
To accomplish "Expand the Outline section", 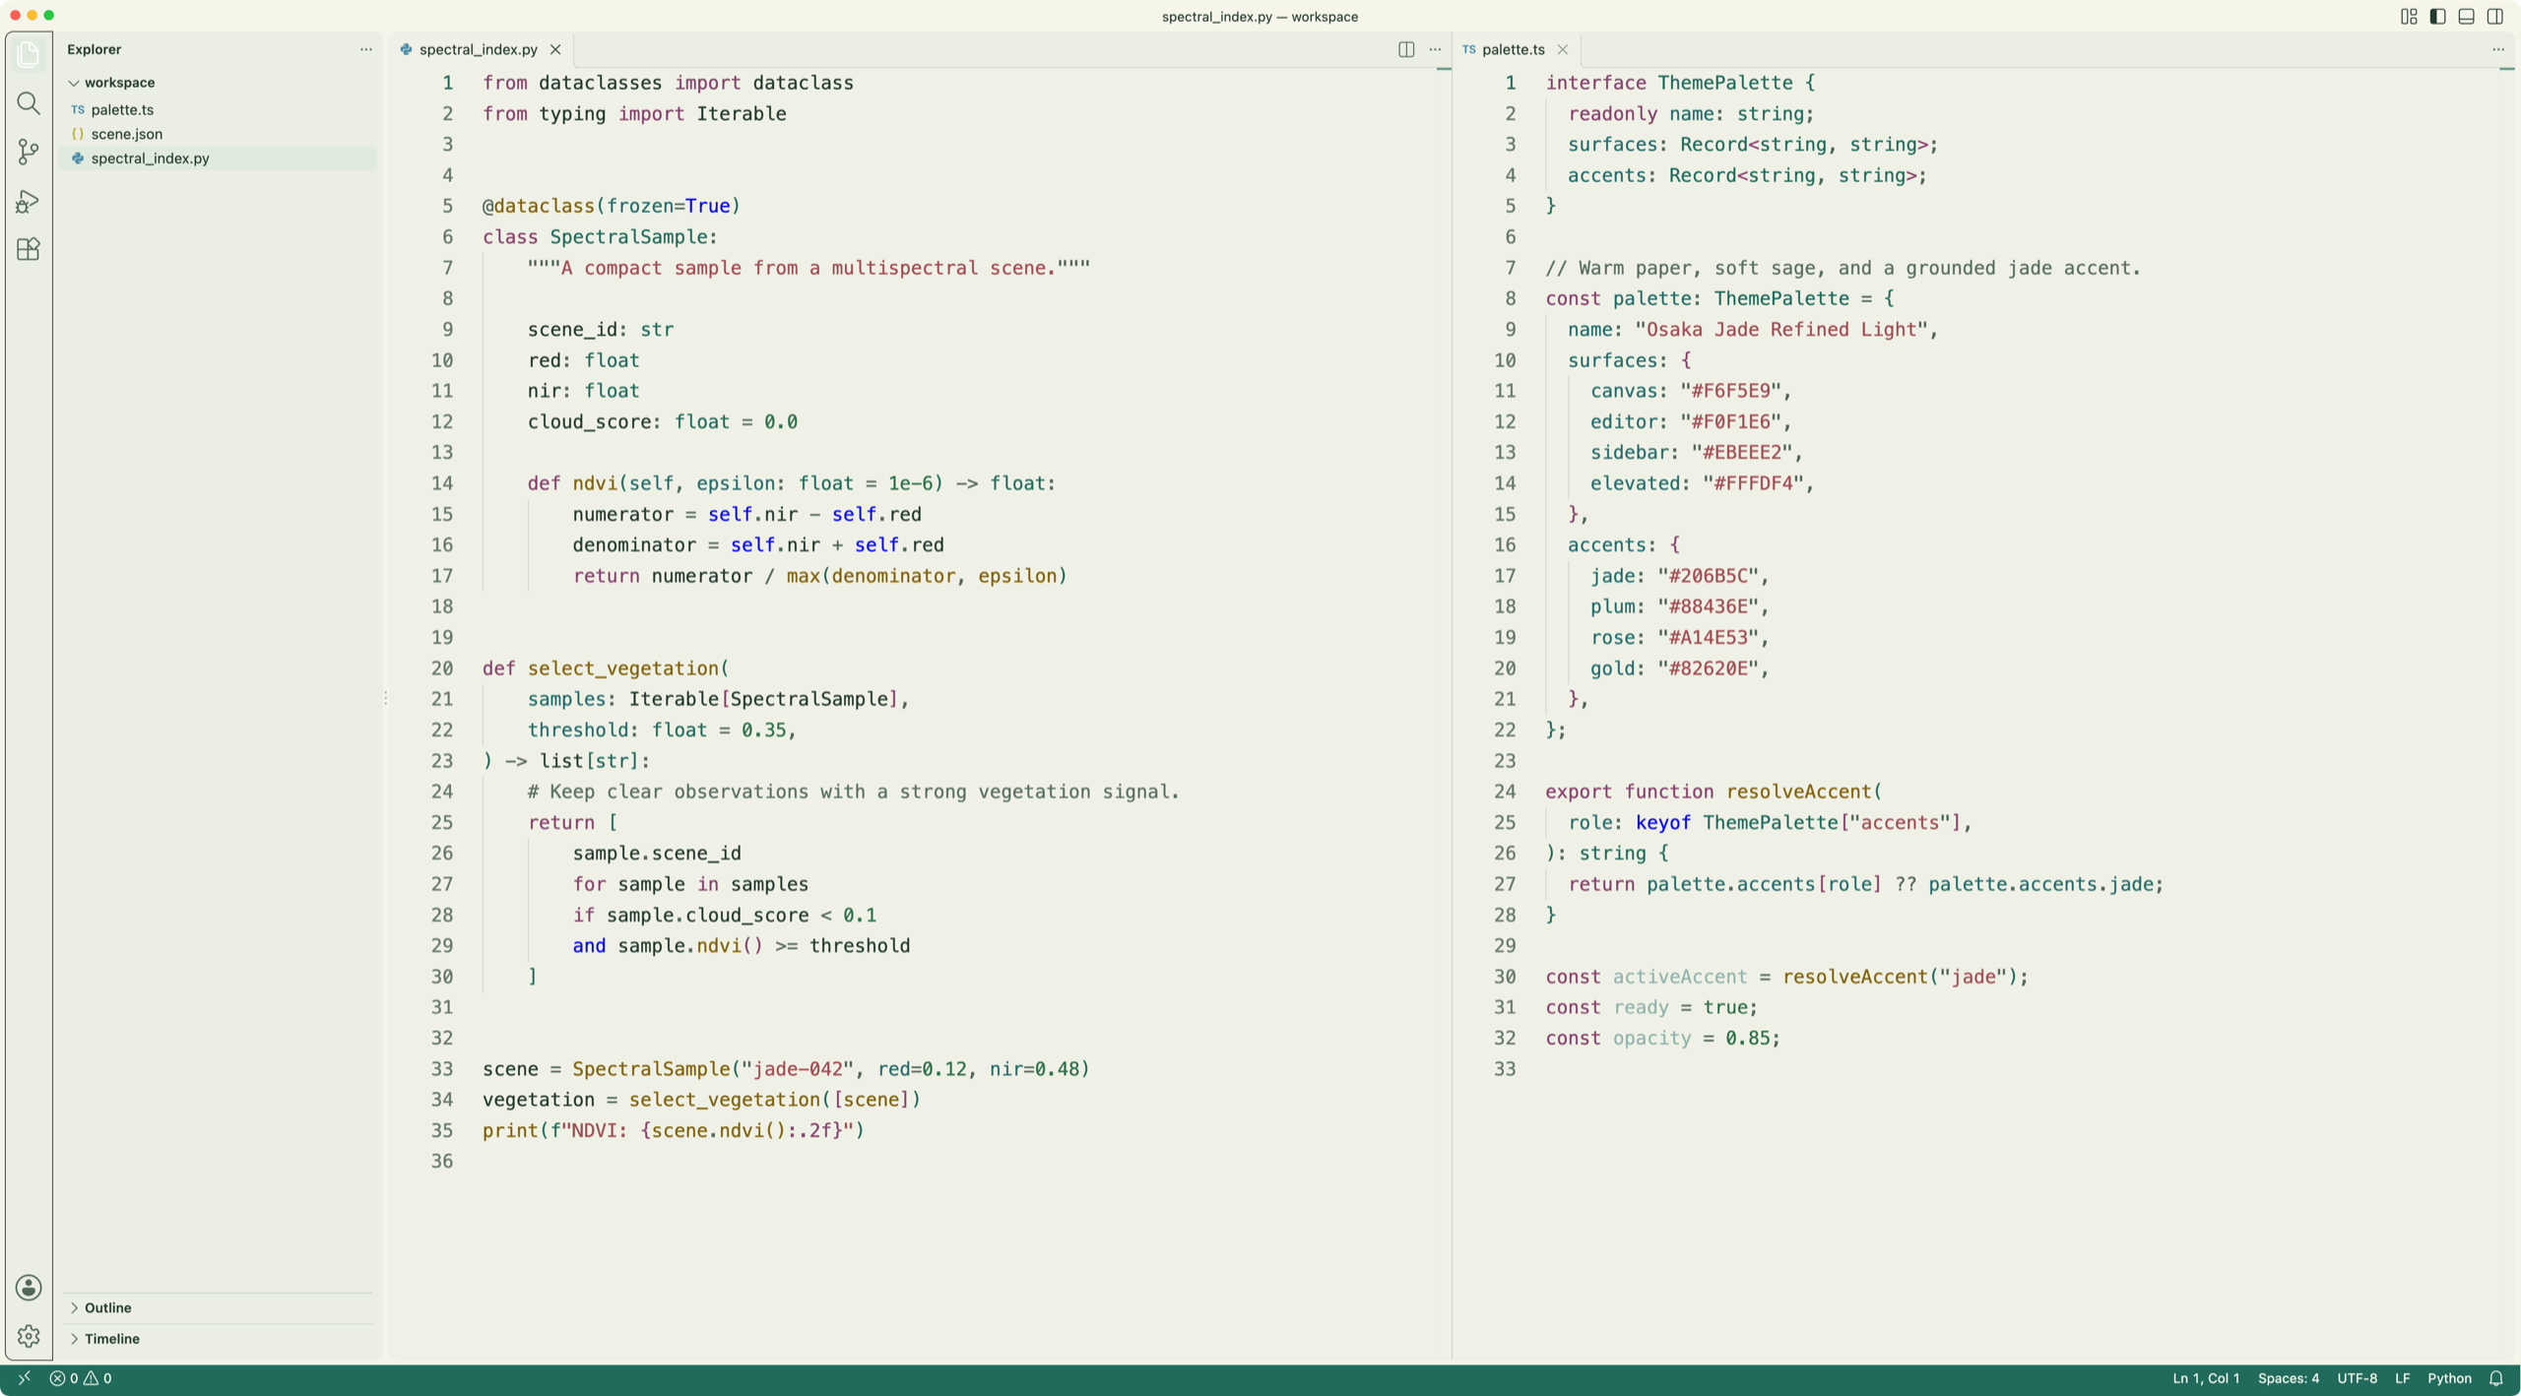I will (x=219, y=1307).
